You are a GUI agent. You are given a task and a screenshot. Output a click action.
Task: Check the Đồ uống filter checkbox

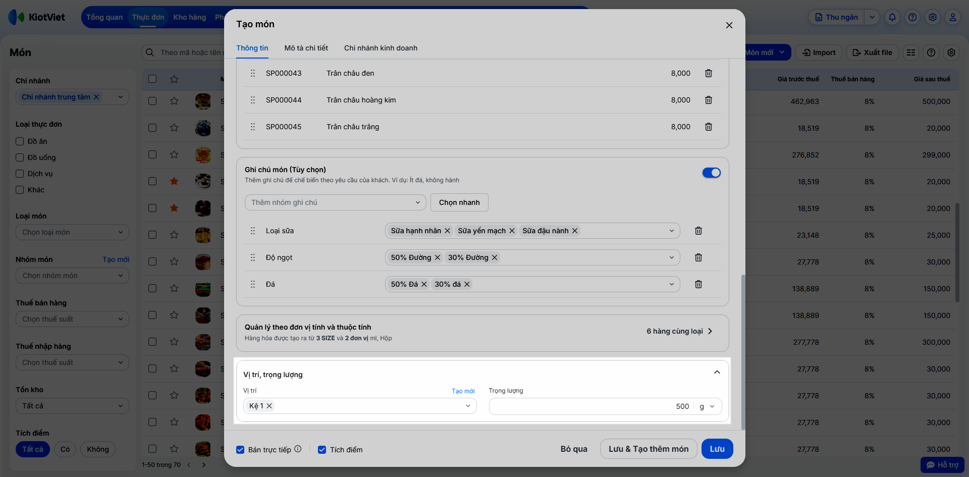point(20,157)
